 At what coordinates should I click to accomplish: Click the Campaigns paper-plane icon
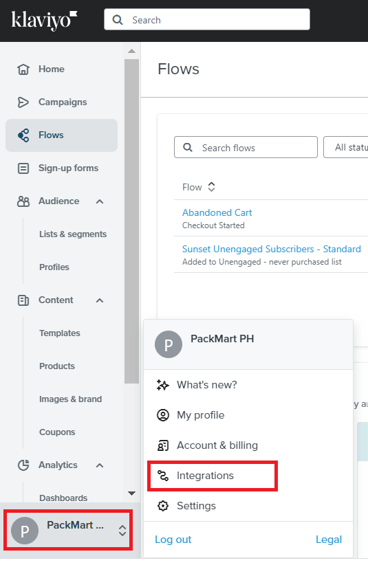(x=23, y=102)
